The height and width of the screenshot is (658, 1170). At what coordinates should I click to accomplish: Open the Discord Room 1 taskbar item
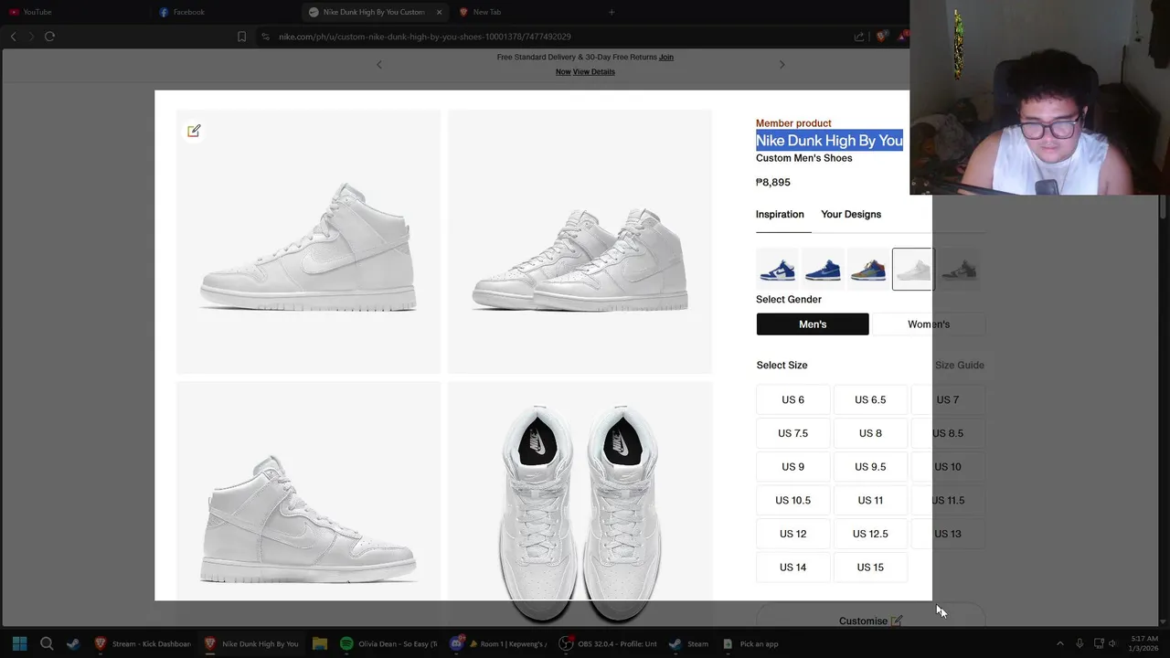click(498, 643)
